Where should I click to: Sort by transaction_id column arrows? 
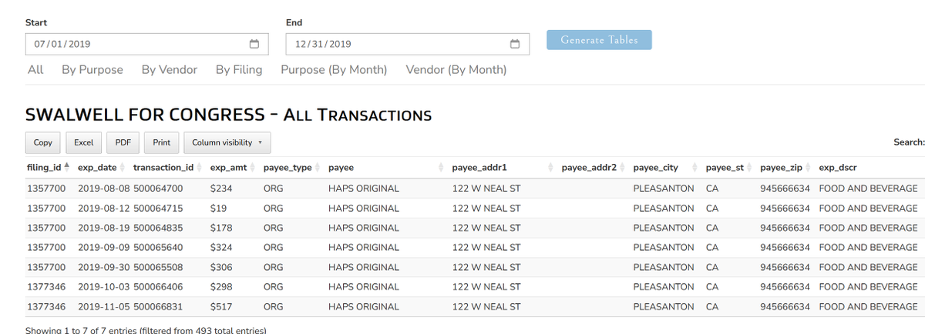coord(200,167)
